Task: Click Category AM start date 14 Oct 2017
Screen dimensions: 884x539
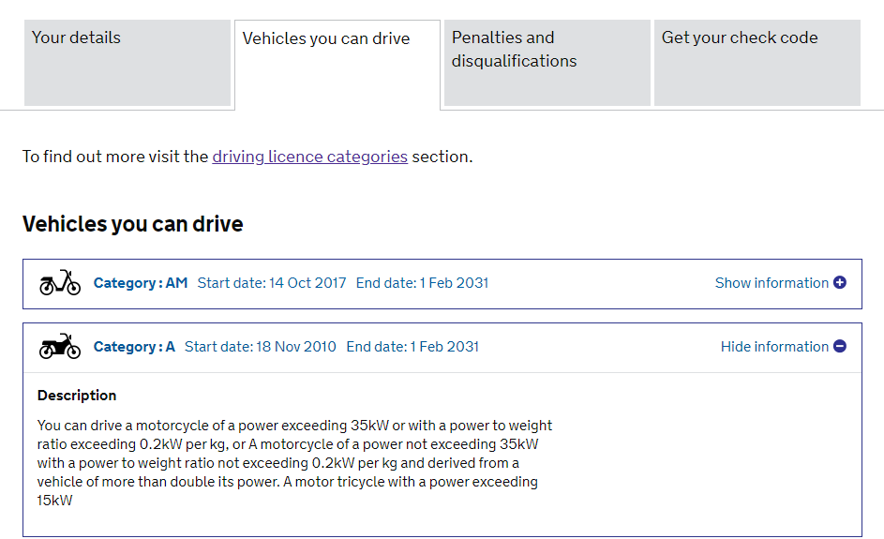Action: [x=272, y=282]
